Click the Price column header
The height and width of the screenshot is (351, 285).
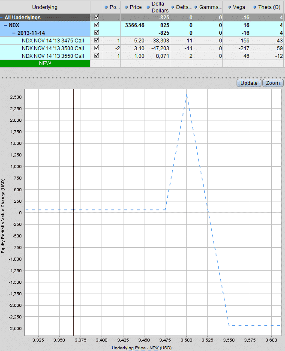[x=133, y=7]
